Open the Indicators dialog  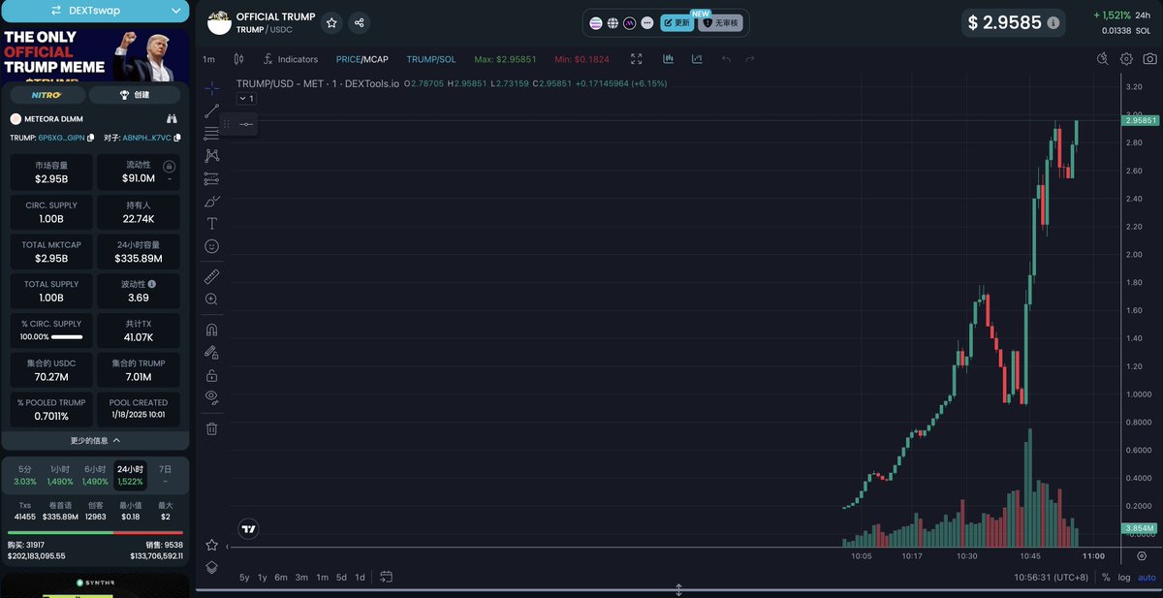[x=290, y=59]
